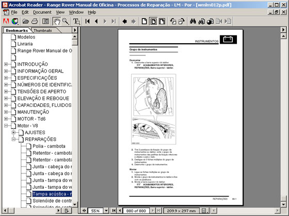
Task: Open the File menu
Action: 14,12
